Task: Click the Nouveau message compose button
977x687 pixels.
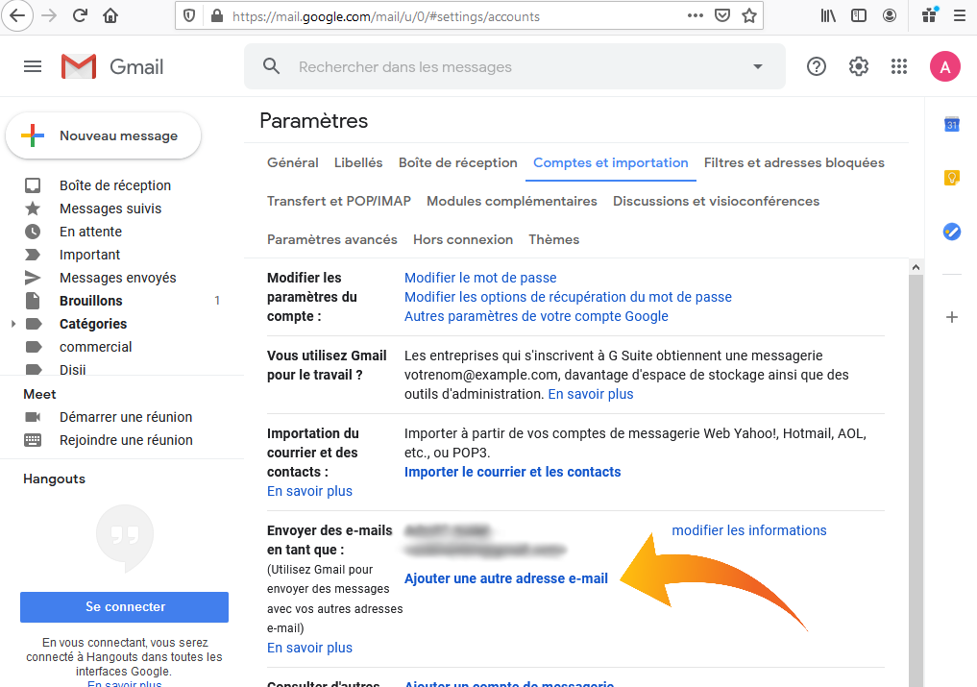Action: coord(104,135)
